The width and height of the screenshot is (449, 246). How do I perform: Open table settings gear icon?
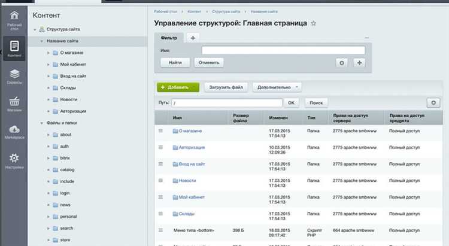(x=433, y=103)
